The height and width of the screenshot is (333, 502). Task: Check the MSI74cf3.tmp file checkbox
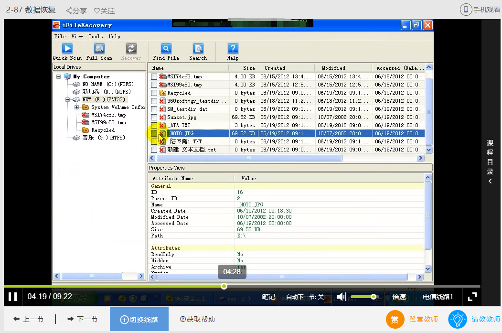[154, 76]
